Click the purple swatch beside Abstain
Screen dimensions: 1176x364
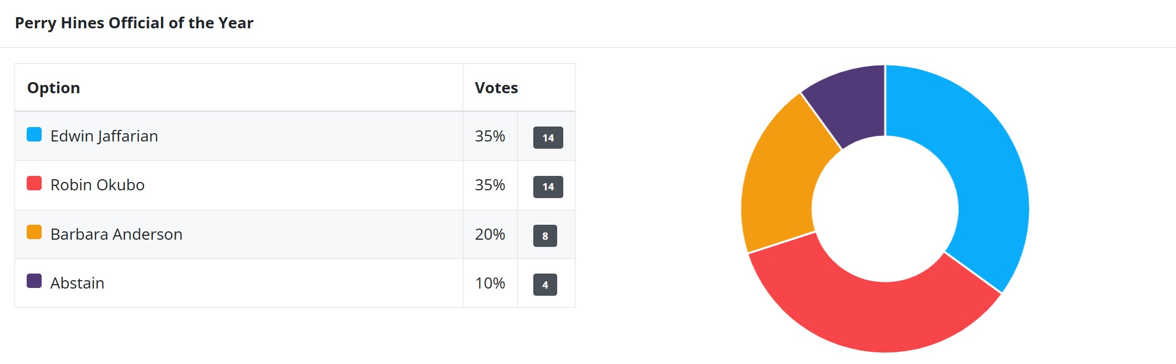34,281
